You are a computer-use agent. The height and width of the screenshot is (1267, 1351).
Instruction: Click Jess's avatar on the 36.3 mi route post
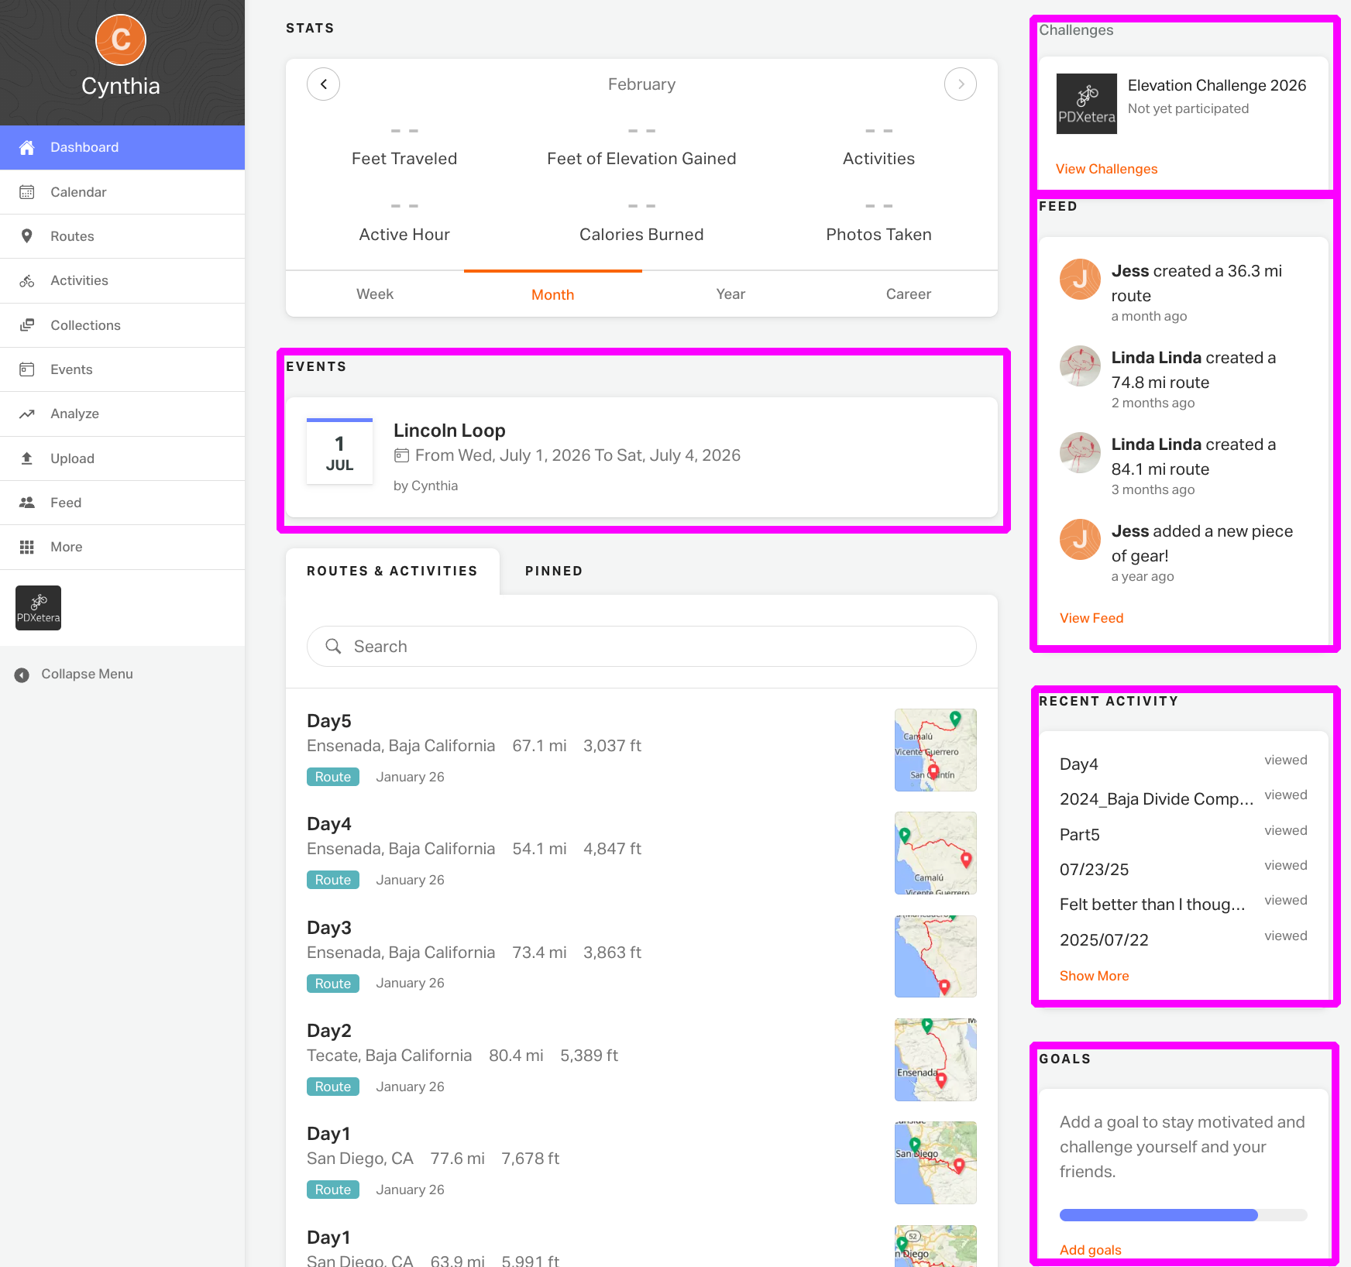(x=1080, y=279)
